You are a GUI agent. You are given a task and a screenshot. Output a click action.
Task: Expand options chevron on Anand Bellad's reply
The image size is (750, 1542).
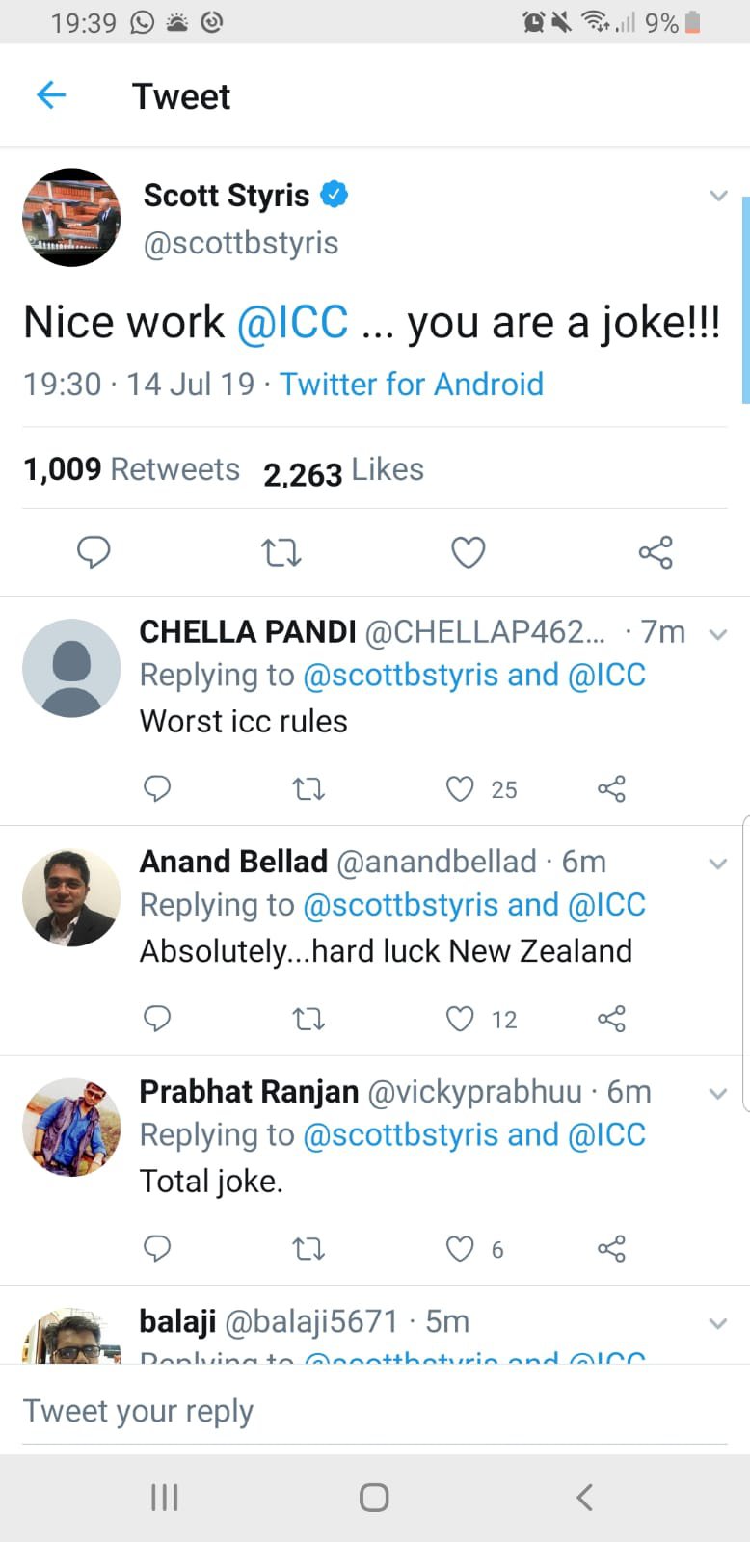click(718, 864)
